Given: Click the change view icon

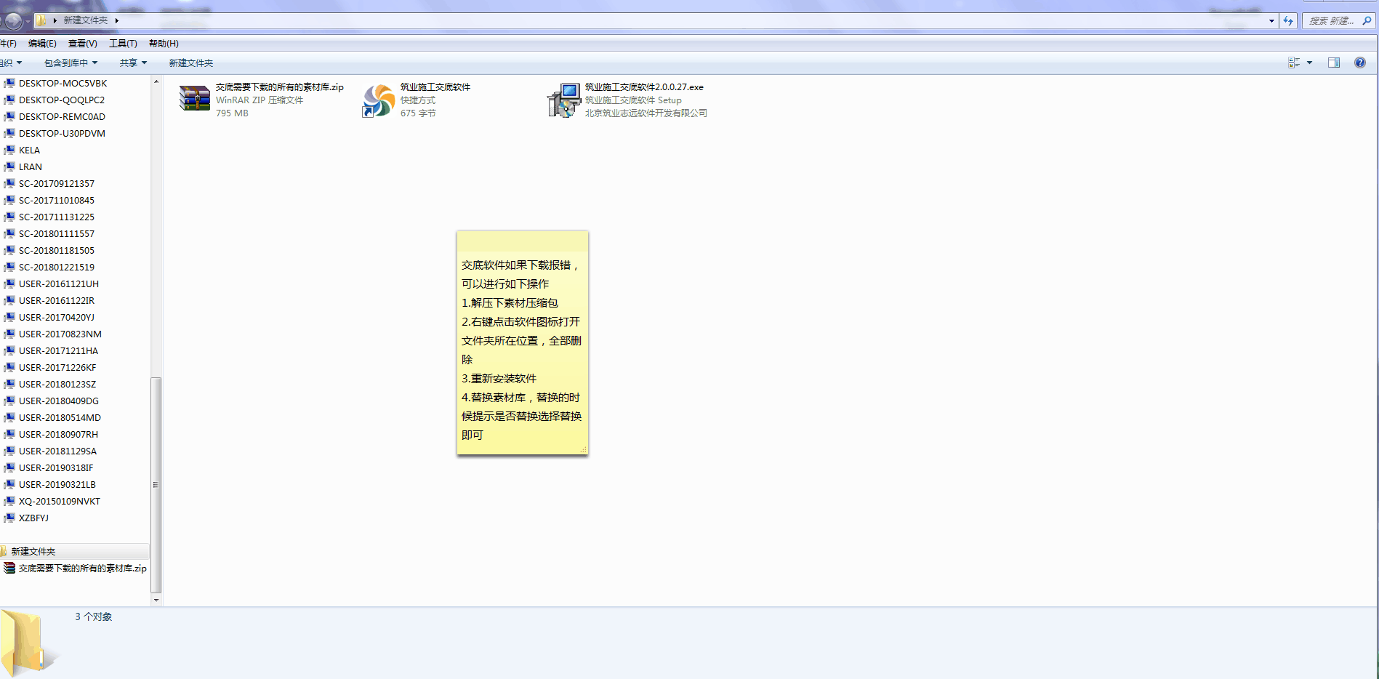Looking at the screenshot, I should click(x=1294, y=63).
